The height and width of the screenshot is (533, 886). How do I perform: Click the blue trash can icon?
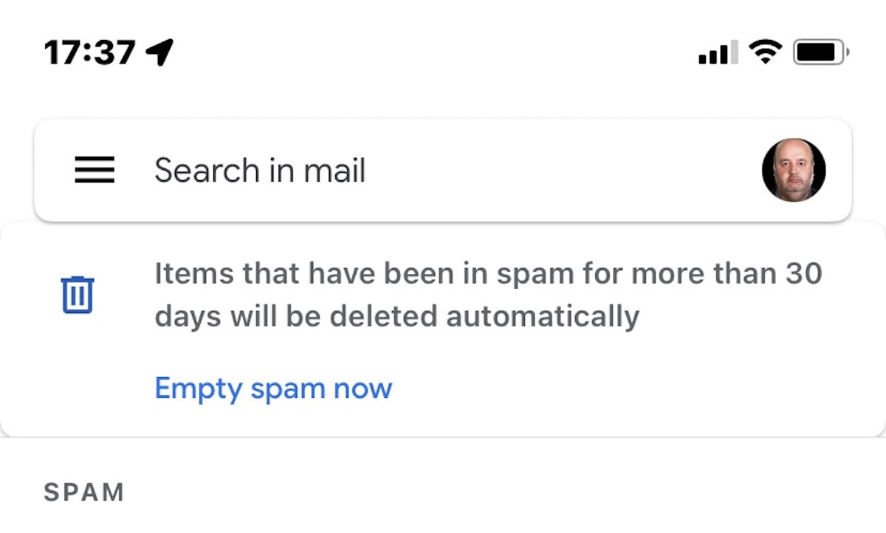(x=78, y=295)
